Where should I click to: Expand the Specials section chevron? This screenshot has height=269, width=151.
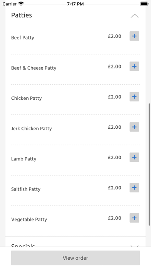tap(134, 246)
